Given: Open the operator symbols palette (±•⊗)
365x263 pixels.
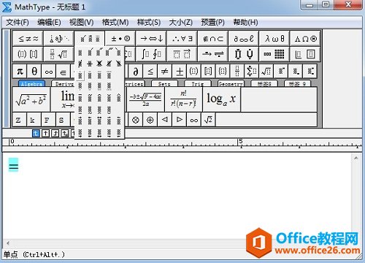Looking at the screenshot, I should (x=120, y=39).
